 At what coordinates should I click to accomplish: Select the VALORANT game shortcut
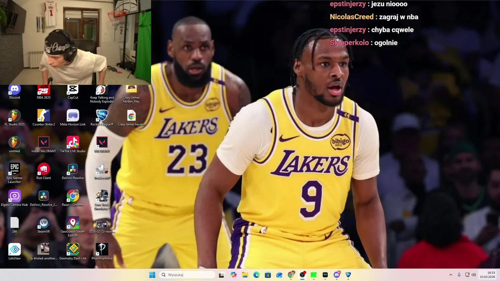coord(102,144)
